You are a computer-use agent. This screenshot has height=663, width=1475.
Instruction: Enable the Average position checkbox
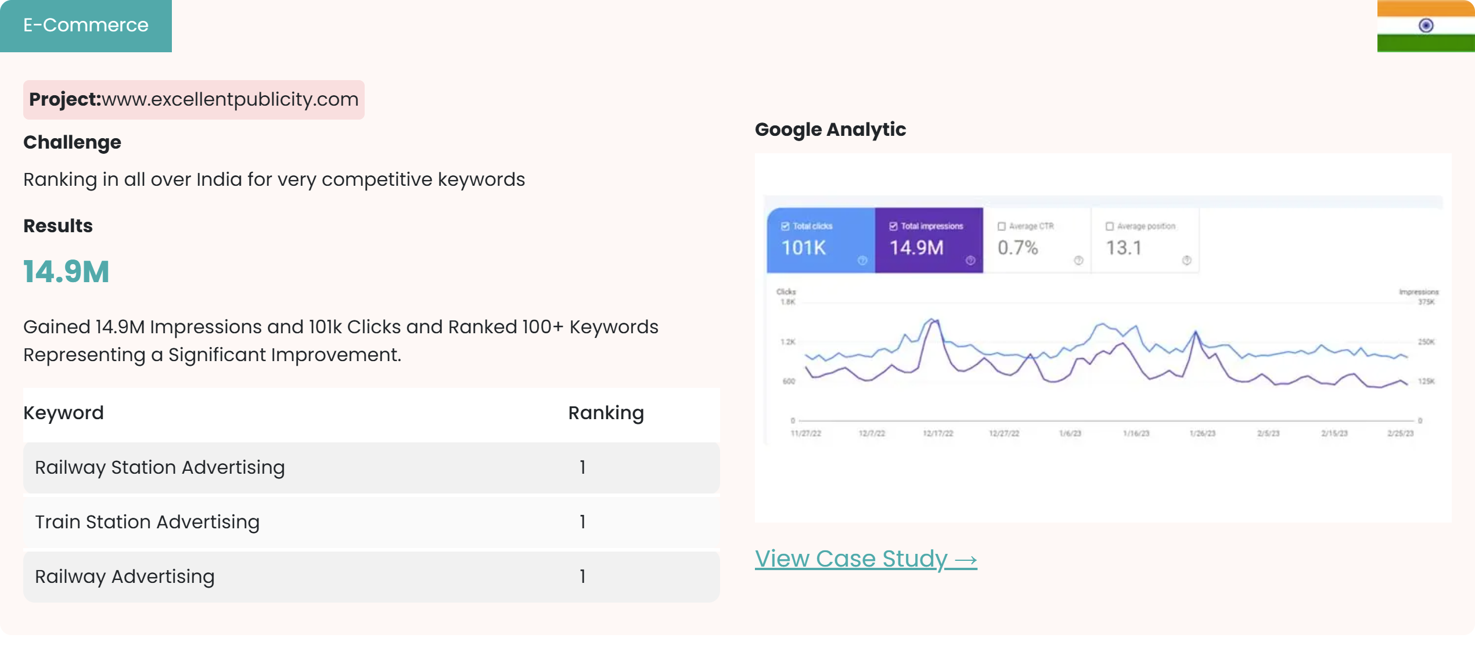[1110, 226]
